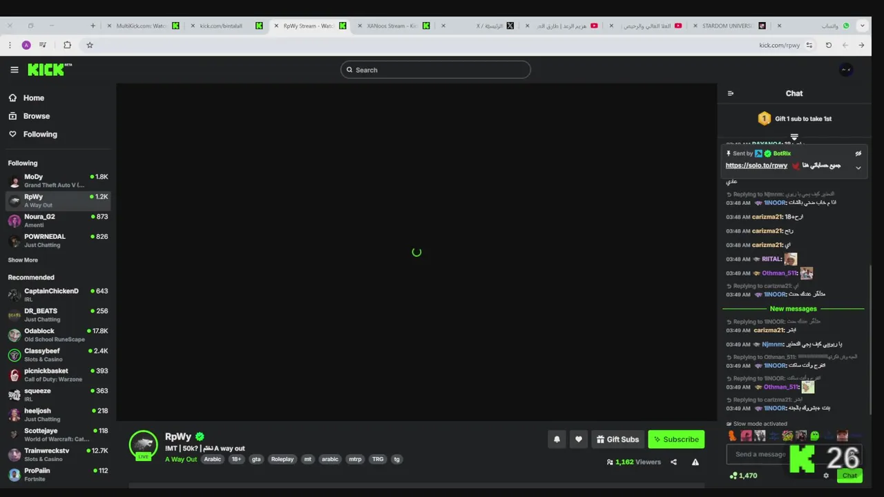The width and height of the screenshot is (884, 497).
Task: Click the KICK logo
Action: 49,70
